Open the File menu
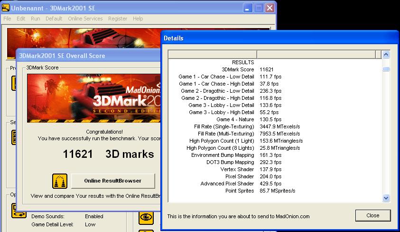Screen dimensions: 400x232 tap(7, 19)
